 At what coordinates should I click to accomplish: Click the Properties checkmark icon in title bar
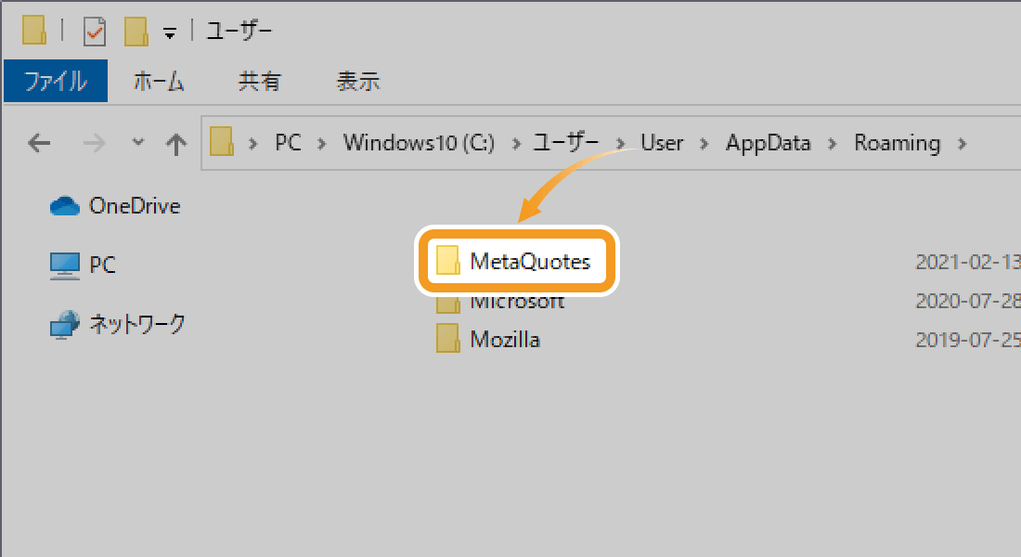95,32
